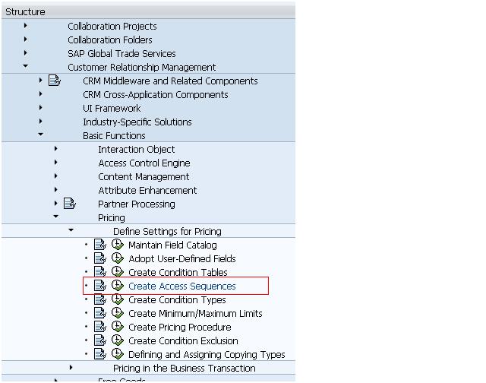Open documentation icon for Adopt User-Defined Fields
Screen dimensions: 486x383
tap(100, 258)
